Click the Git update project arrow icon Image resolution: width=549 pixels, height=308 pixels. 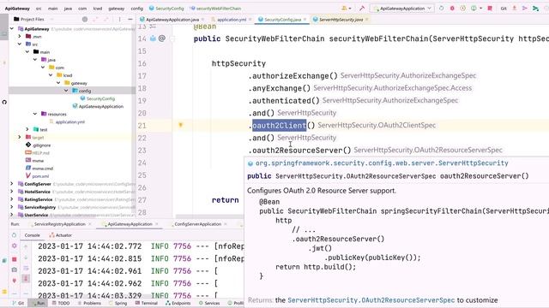[515, 8]
